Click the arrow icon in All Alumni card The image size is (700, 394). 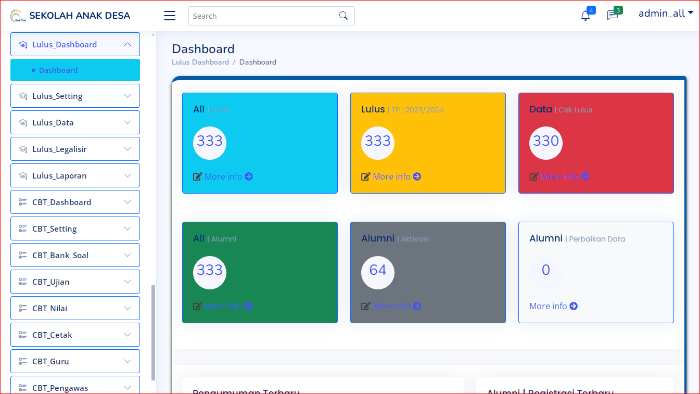[x=249, y=306]
